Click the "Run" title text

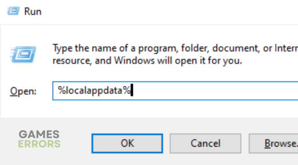[33, 12]
